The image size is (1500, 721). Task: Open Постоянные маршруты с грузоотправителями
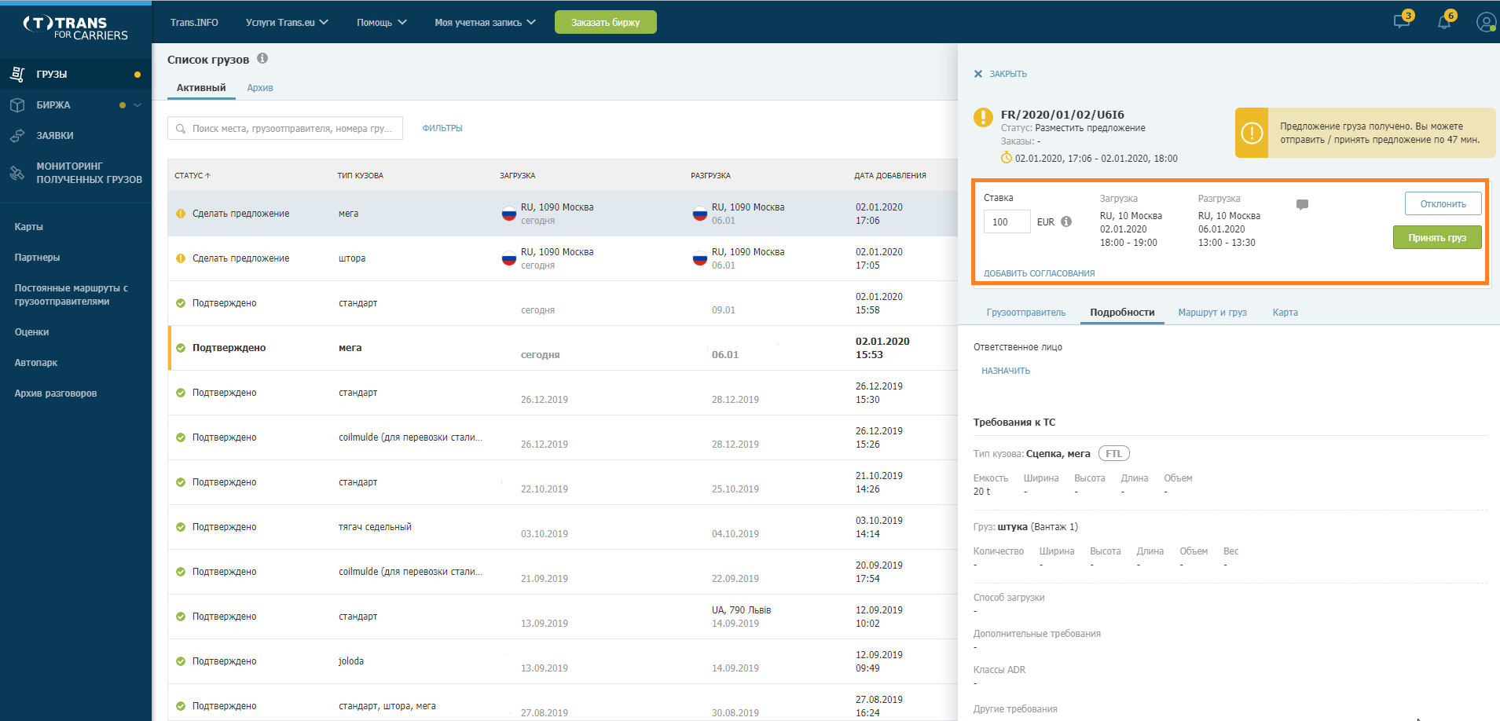[x=71, y=295]
